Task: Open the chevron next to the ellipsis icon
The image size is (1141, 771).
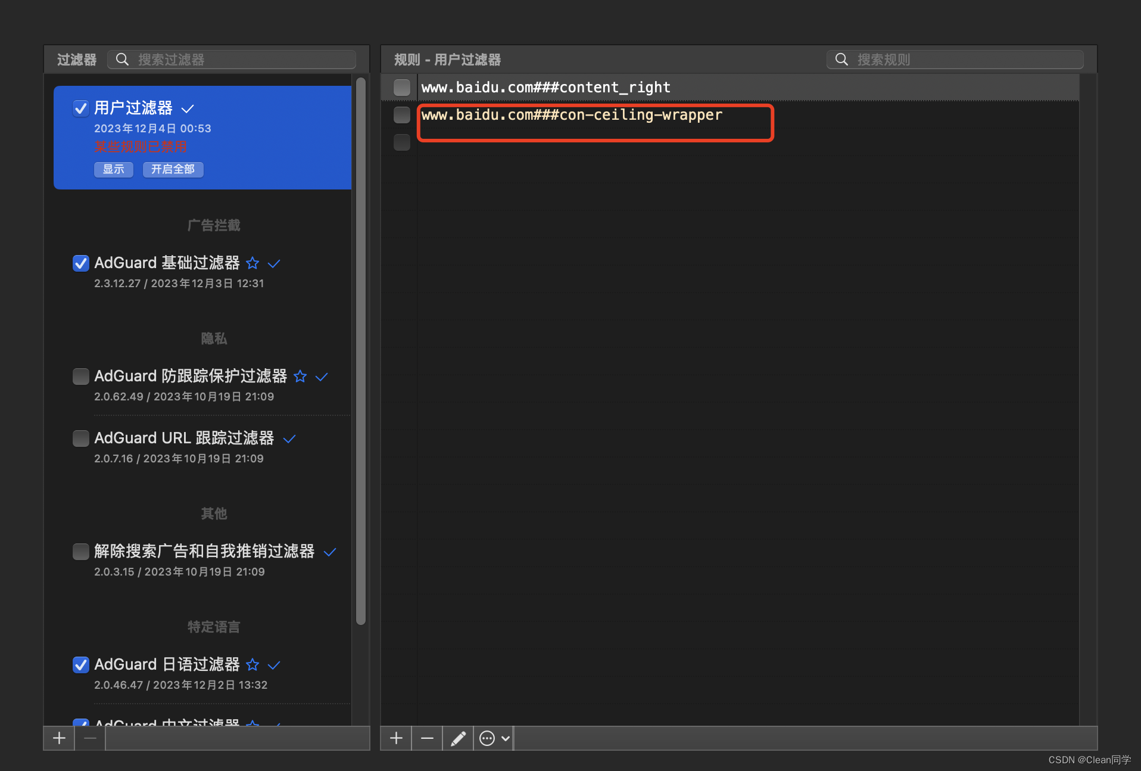Action: [x=506, y=738]
